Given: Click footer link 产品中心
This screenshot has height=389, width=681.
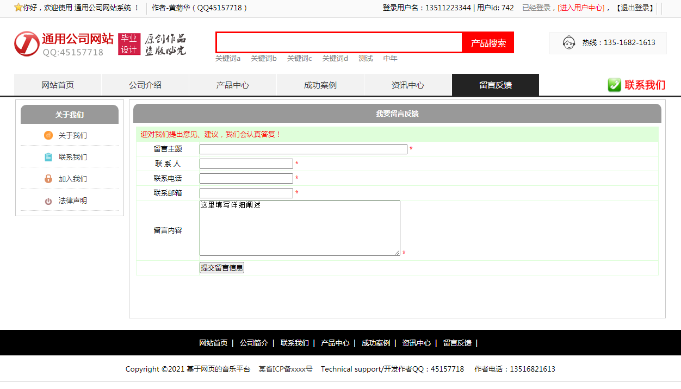Looking at the screenshot, I should click(x=335, y=343).
